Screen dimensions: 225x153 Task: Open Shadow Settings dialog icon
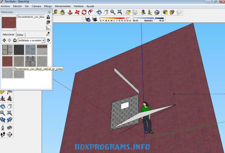[87, 19]
